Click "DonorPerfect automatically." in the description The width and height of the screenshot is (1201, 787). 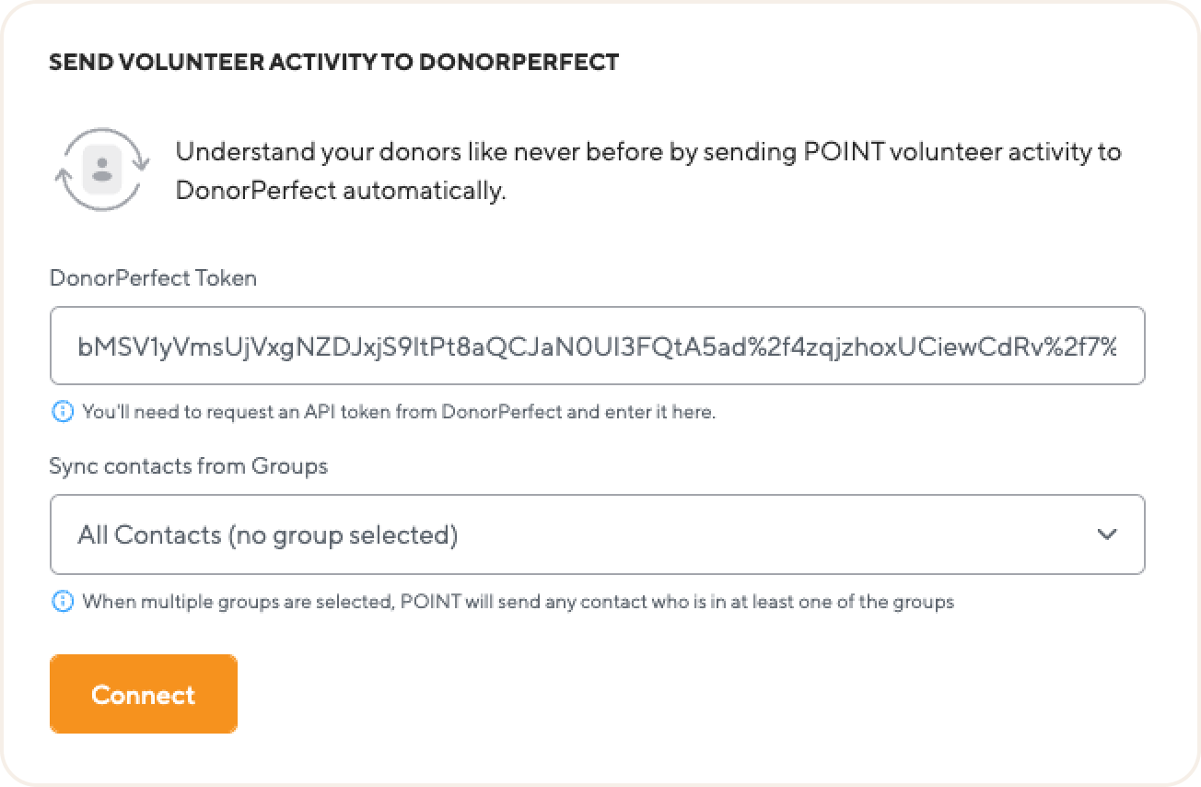(x=341, y=193)
